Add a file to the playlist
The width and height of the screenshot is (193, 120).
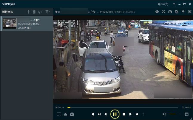(28, 12)
